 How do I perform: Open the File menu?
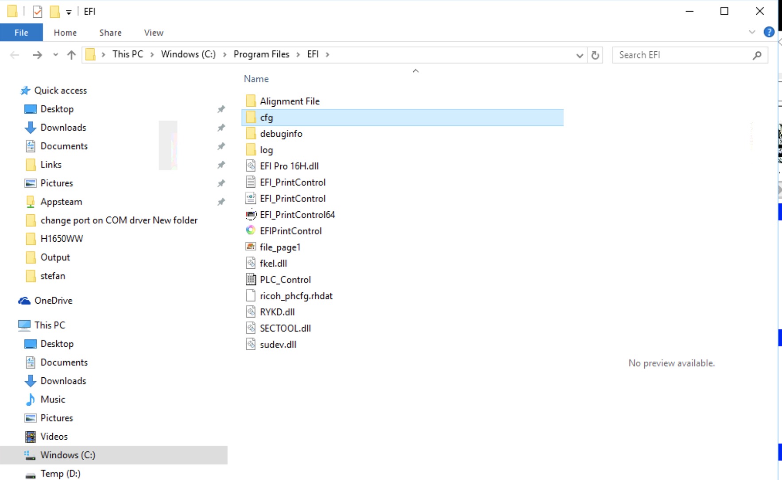pyautogui.click(x=20, y=32)
